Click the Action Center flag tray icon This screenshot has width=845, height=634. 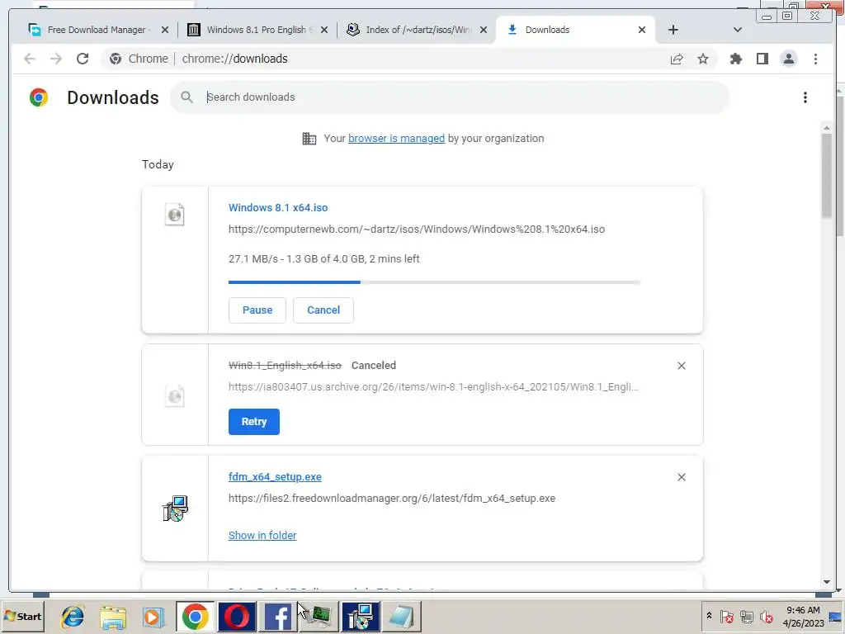727,616
